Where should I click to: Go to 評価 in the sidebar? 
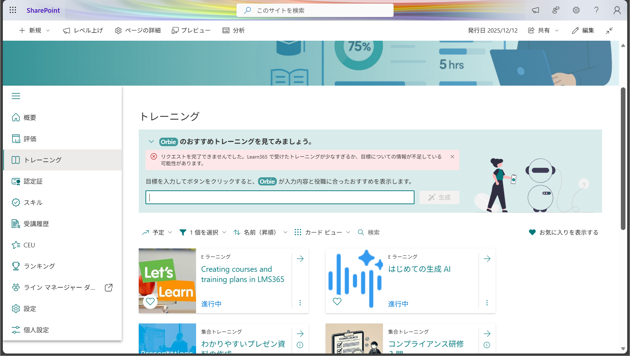tap(62, 139)
